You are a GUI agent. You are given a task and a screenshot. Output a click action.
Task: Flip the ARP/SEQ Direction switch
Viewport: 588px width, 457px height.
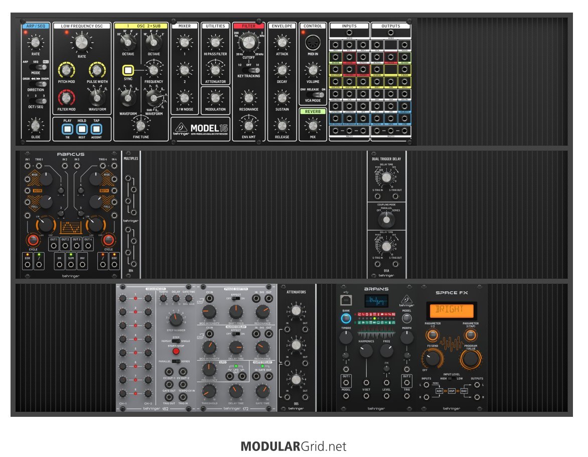[x=38, y=84]
